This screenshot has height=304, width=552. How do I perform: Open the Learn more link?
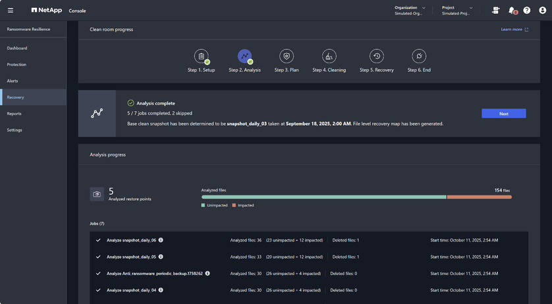[514, 30]
